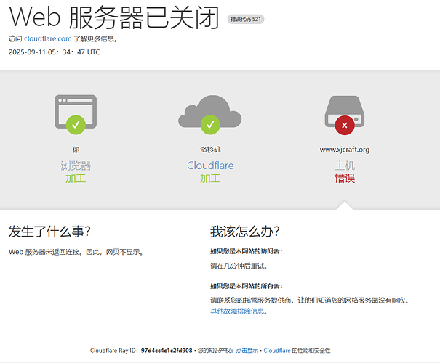The width and height of the screenshot is (440, 363).
Task: Open 其他故障排除信息 troubleshooting link
Action: click(x=237, y=311)
